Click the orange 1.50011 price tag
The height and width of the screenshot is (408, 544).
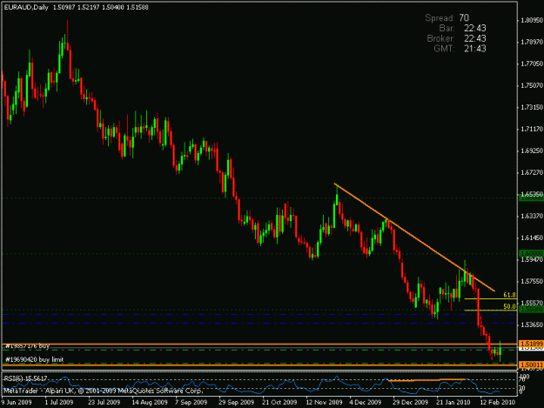pos(531,365)
